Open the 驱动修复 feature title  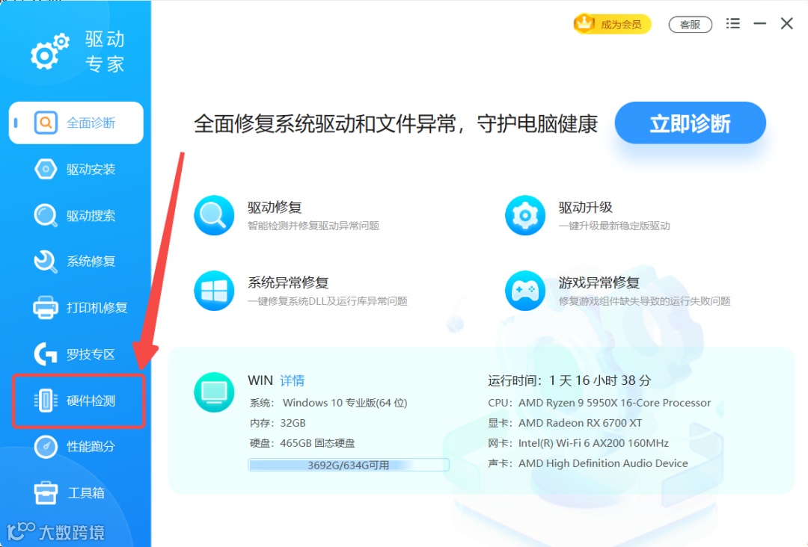point(275,208)
